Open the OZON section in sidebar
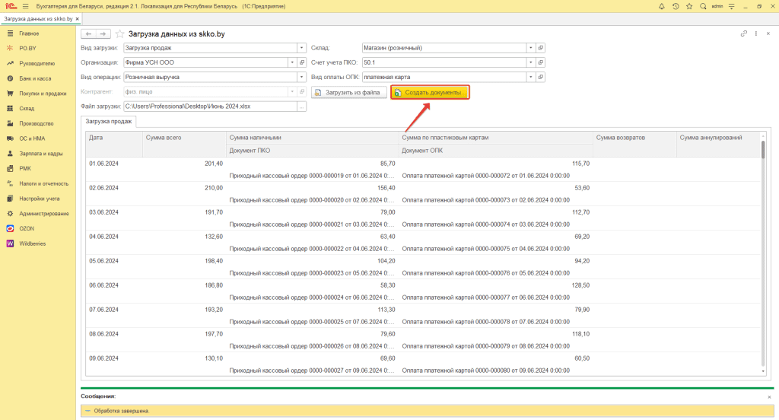 [27, 228]
